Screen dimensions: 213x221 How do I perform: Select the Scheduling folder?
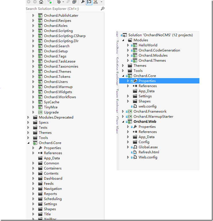coord(53,199)
